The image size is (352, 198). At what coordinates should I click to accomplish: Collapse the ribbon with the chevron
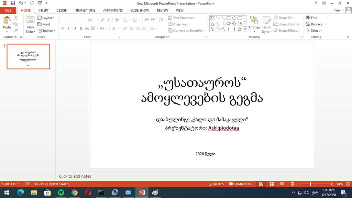point(348,37)
